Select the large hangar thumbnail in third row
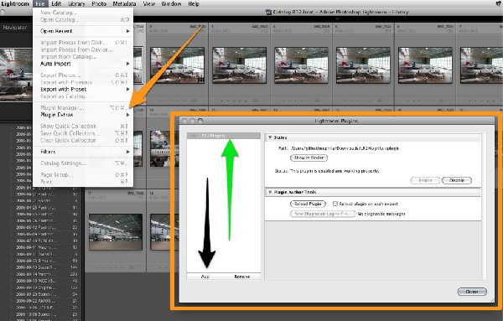The height and width of the screenshot is (321, 503). (116, 232)
